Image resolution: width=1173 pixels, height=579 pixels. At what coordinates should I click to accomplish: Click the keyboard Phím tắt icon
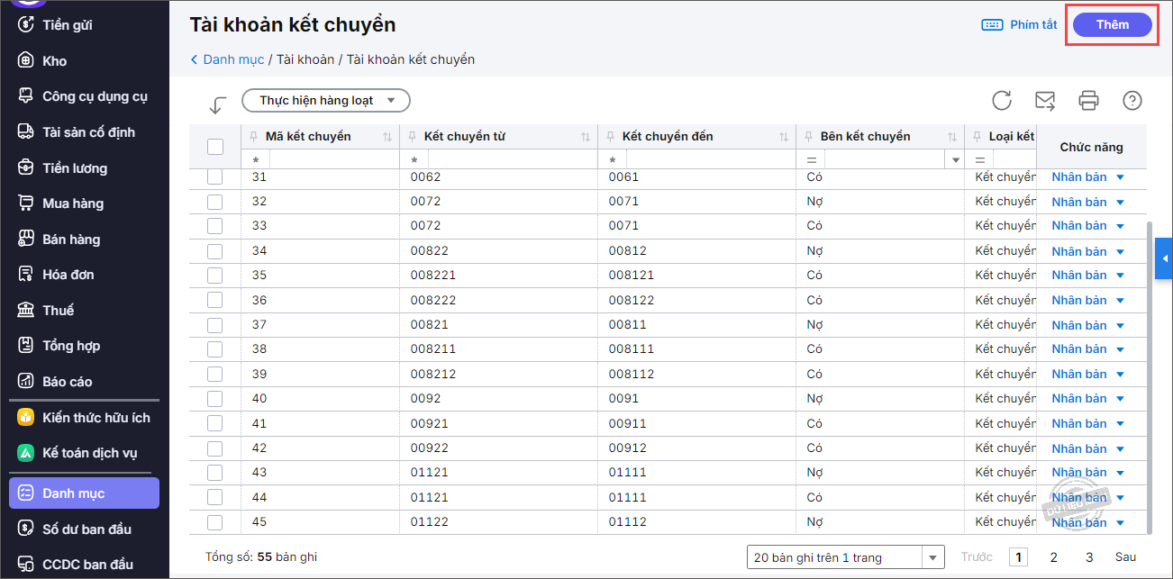tap(992, 25)
